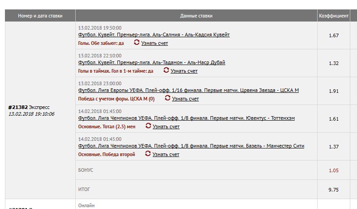Open Црвена Звезда - ЦСКА М match link
The height and width of the screenshot is (209, 357).
[188, 90]
